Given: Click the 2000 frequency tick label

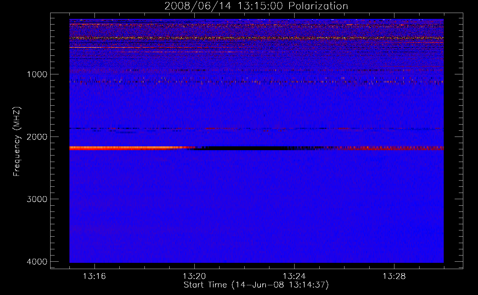Looking at the screenshot, I should [37, 137].
